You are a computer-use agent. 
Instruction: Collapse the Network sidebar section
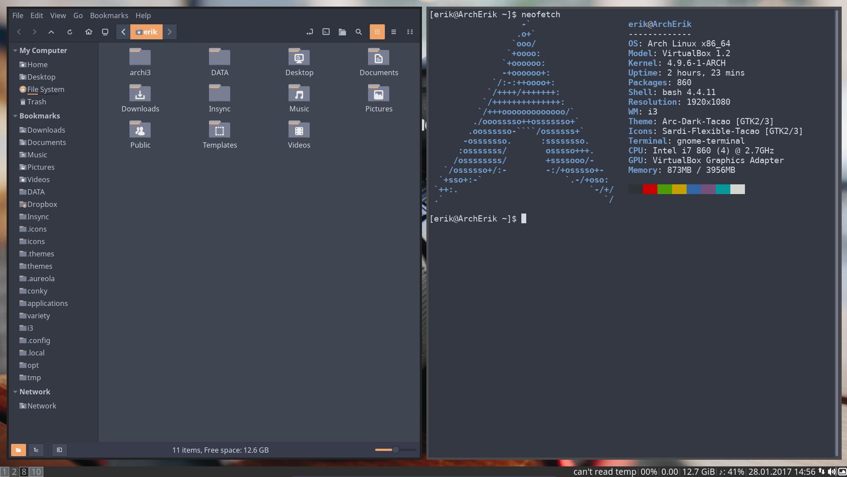point(15,392)
